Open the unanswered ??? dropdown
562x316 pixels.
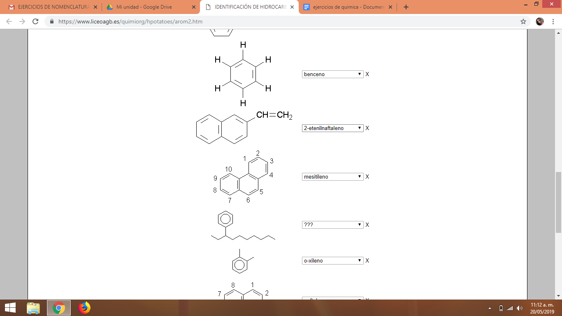pos(332,225)
